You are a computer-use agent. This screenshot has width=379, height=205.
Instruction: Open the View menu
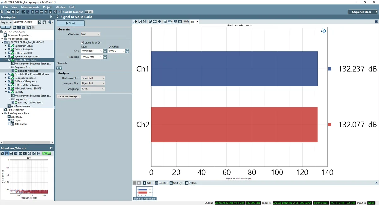tap(14, 7)
